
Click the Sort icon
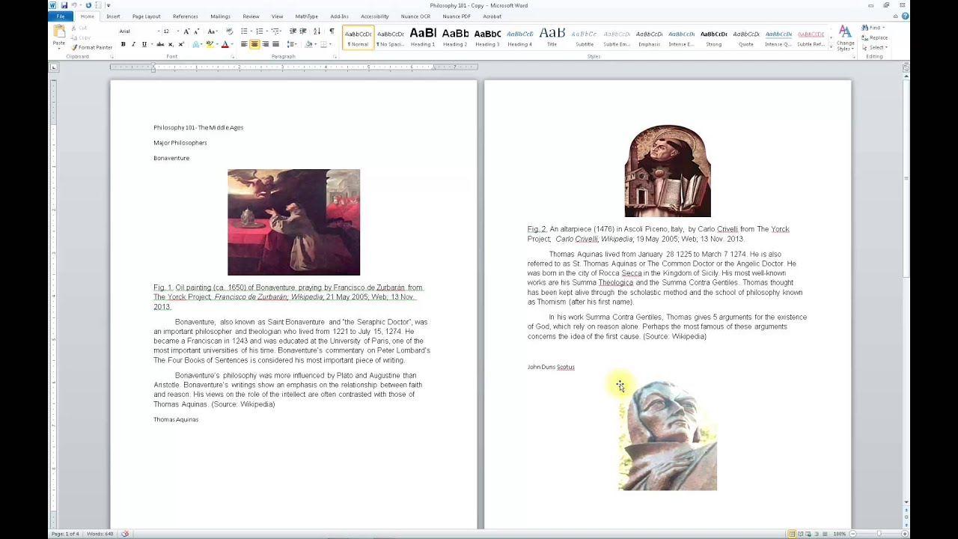(317, 31)
